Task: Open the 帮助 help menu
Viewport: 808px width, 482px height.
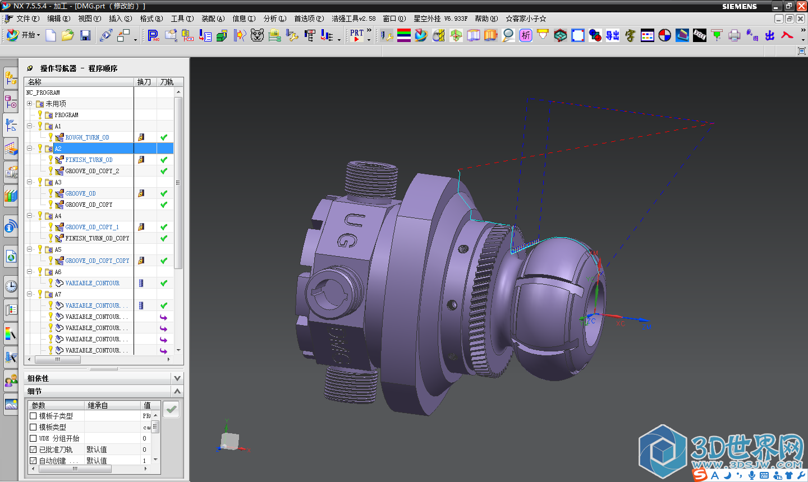Action: [486, 18]
